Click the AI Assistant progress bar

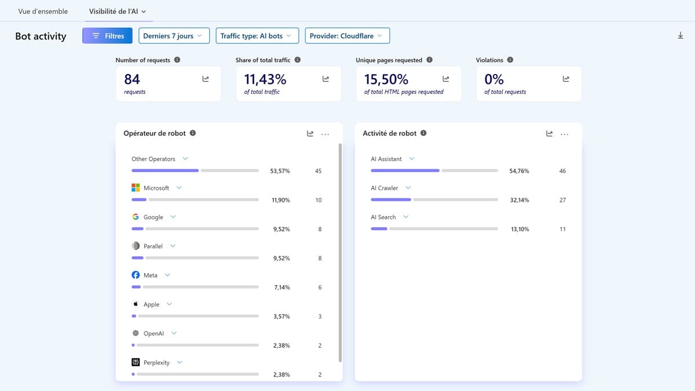pos(434,171)
